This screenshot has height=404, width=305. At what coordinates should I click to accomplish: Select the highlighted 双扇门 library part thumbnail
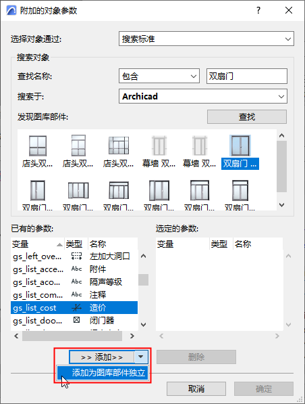pos(240,152)
